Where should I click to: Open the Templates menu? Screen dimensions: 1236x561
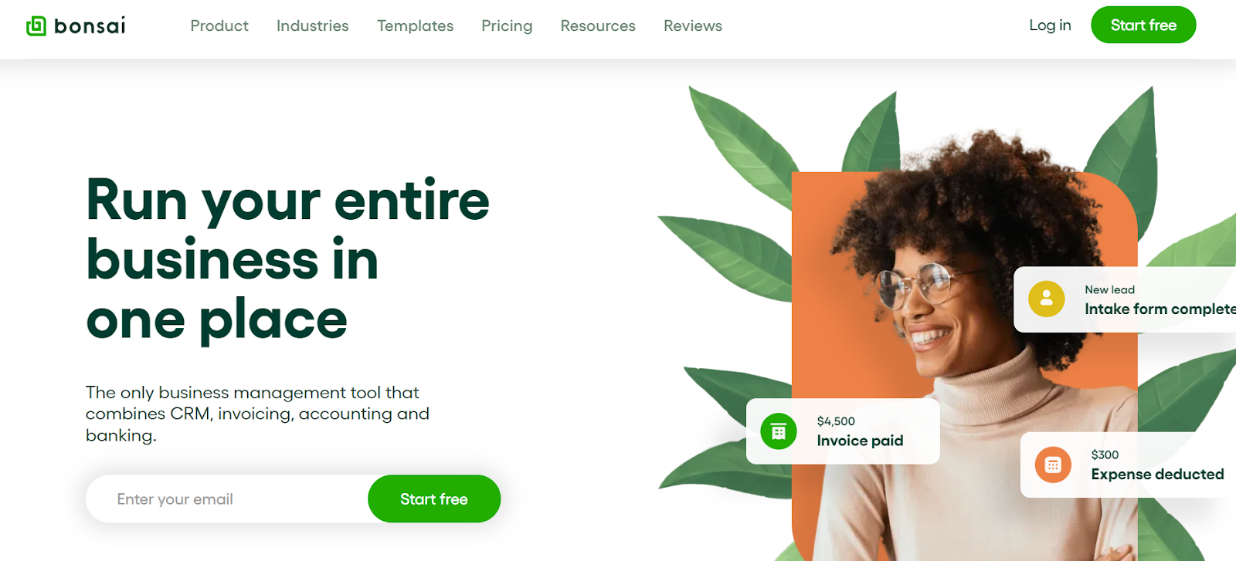click(x=416, y=26)
